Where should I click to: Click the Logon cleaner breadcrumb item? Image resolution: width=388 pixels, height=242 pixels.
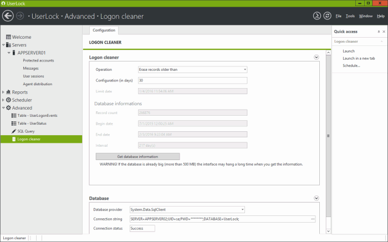click(122, 16)
